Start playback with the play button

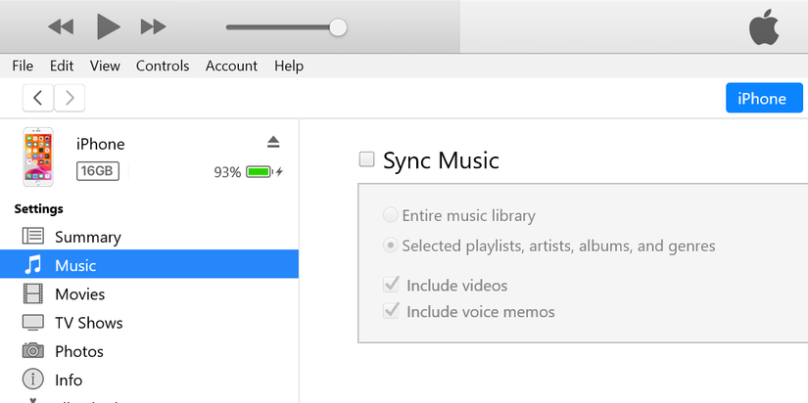coord(108,26)
